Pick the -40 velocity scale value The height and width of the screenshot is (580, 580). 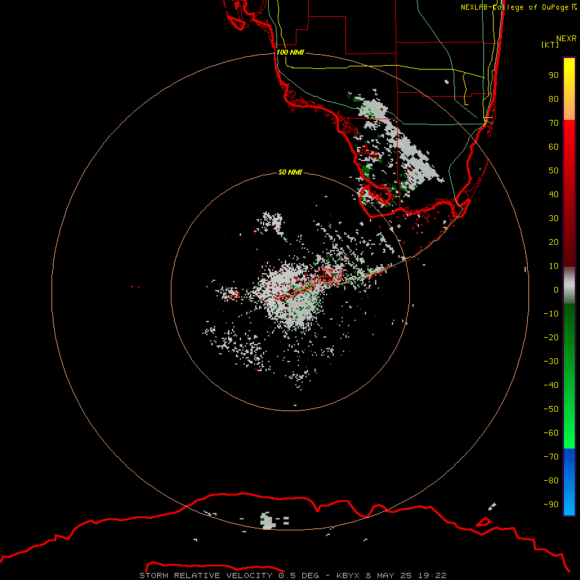point(551,385)
